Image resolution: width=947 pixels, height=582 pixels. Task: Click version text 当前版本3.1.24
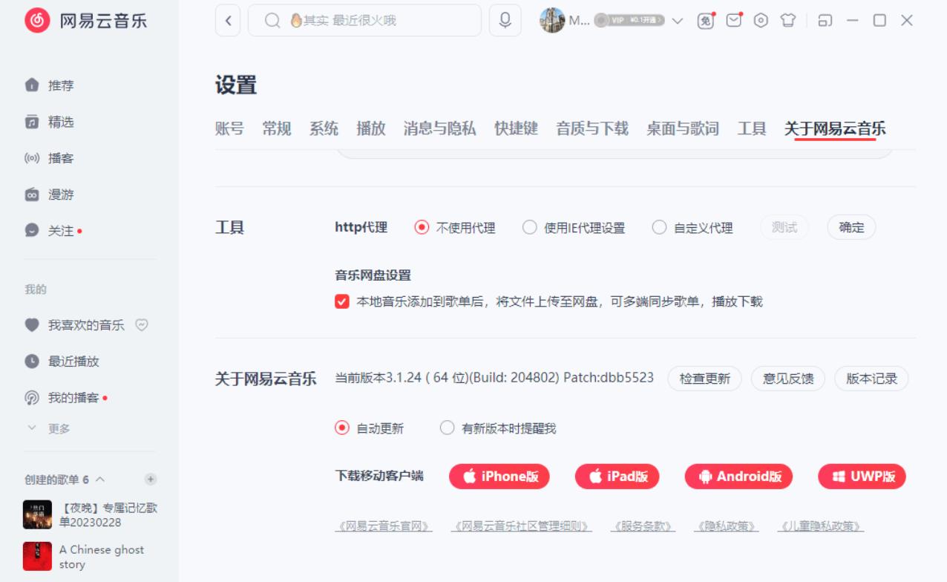(494, 378)
